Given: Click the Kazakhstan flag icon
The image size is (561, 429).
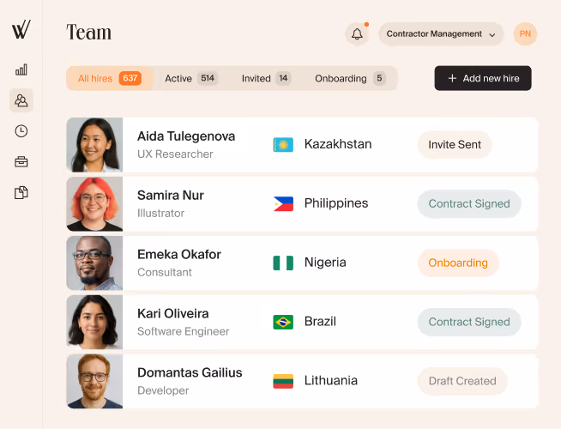Looking at the screenshot, I should click(283, 144).
